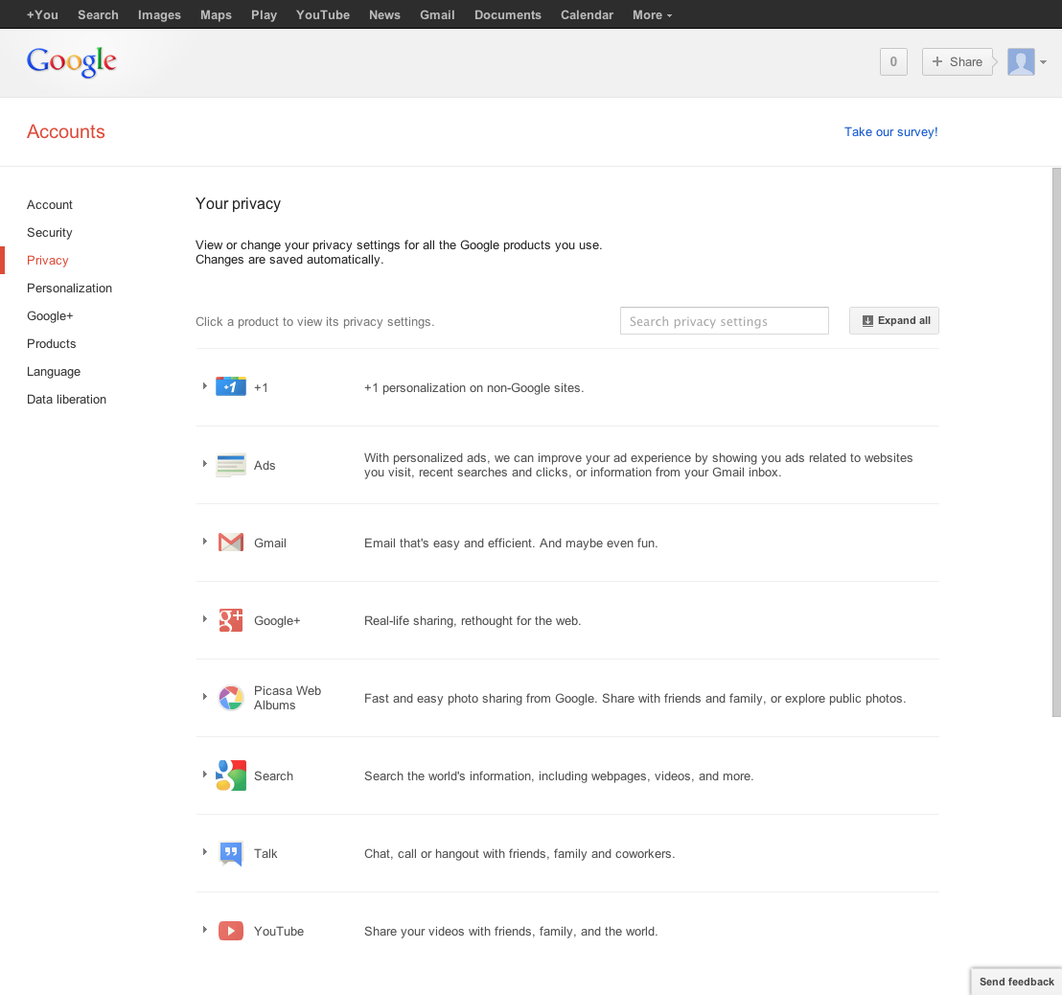
Task: Expand the YouTube privacy row
Action: click(204, 930)
